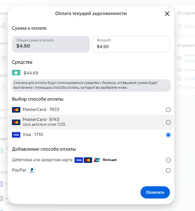
Task: Select MasterCard 7633 radio button
Action: [168, 110]
